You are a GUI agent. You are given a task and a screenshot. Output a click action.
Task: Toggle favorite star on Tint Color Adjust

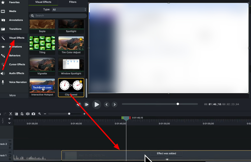pos(81,39)
